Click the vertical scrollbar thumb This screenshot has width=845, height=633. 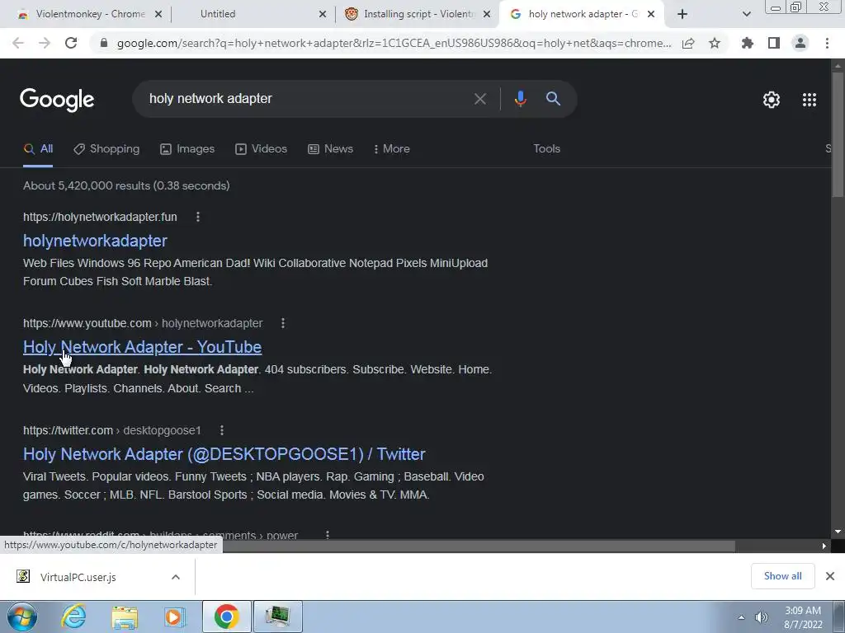(x=838, y=134)
